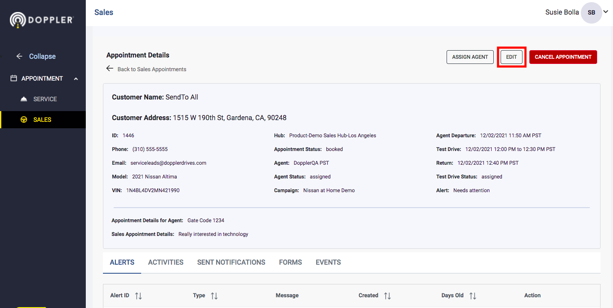The image size is (613, 308).
Task: Click the alert value Needs attention
Action: (x=471, y=190)
